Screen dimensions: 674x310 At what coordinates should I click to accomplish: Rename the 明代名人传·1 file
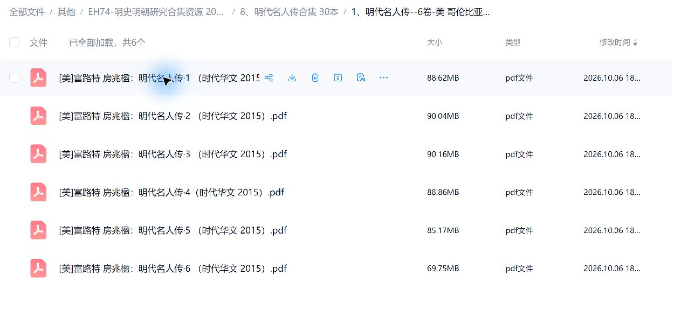338,77
